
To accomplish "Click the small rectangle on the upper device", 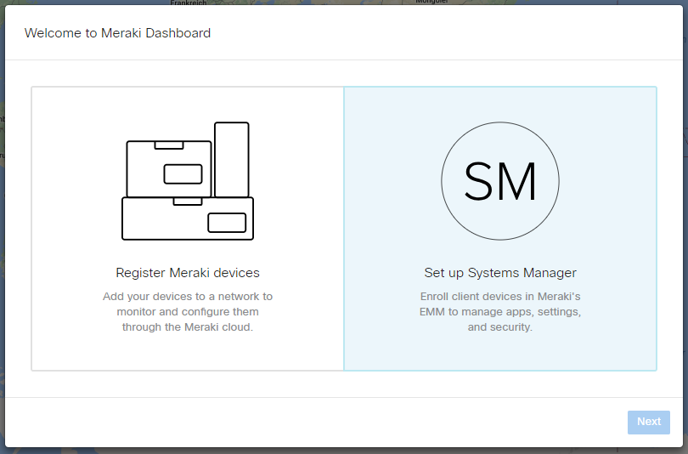I will click(183, 173).
